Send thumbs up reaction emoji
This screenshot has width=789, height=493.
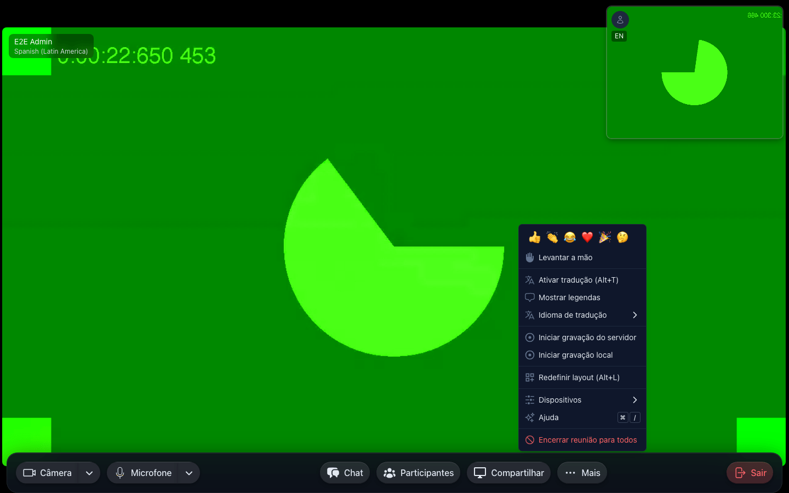535,237
